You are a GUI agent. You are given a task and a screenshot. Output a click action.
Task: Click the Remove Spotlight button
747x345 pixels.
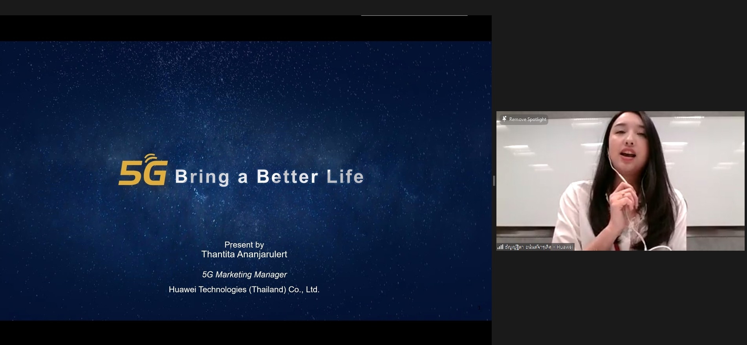point(524,119)
